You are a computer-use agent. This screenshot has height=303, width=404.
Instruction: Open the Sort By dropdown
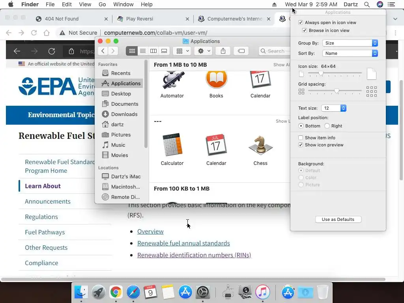[x=350, y=53]
